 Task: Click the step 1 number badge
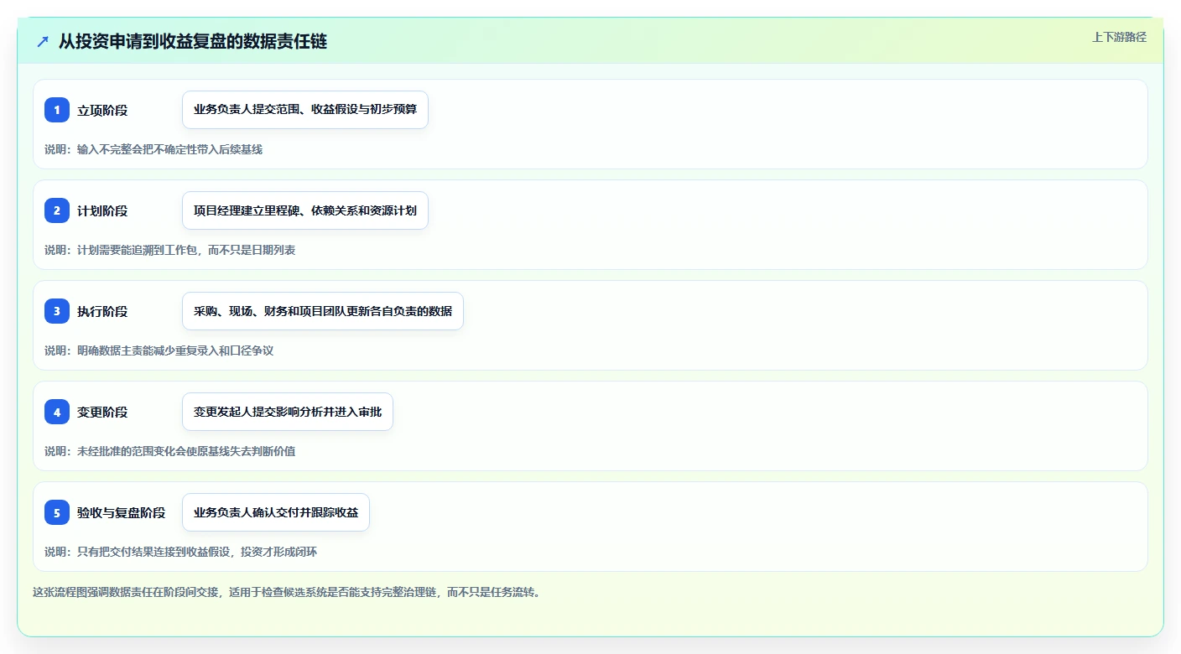click(57, 110)
